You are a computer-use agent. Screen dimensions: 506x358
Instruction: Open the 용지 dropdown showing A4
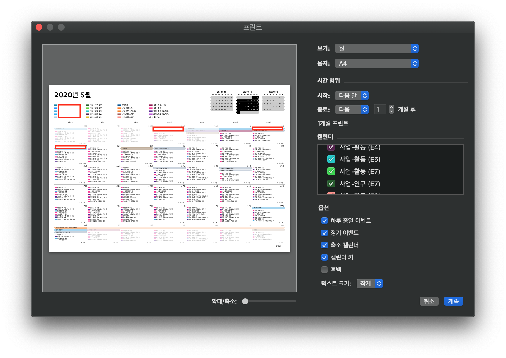tap(377, 63)
